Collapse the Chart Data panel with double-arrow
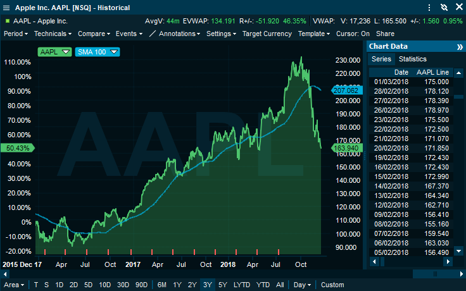This screenshot has width=466, height=291. pyautogui.click(x=459, y=47)
